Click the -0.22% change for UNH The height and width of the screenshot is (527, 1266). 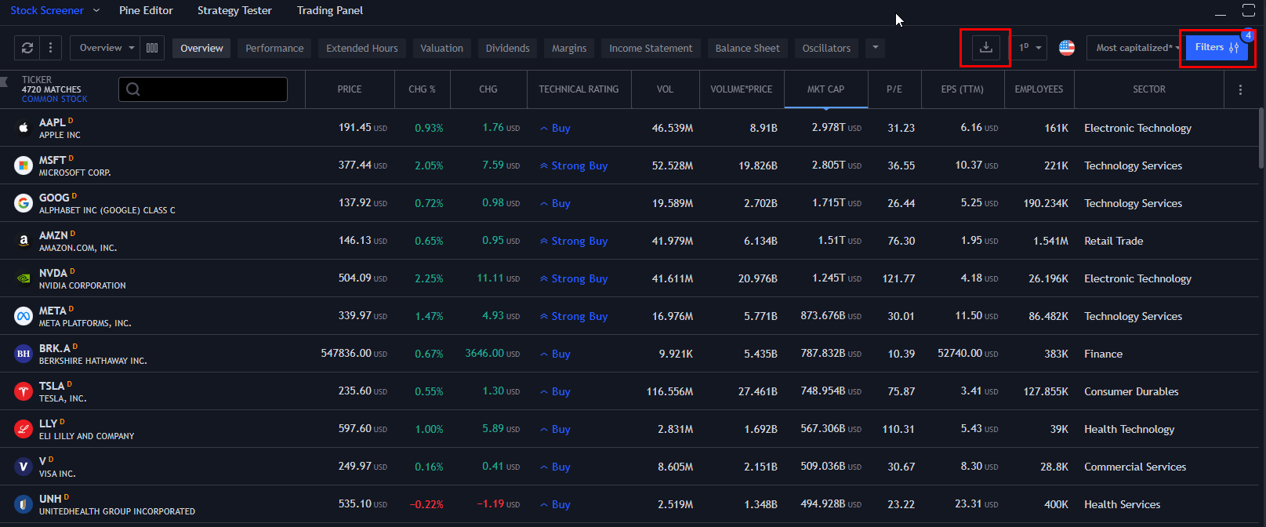[x=426, y=504]
